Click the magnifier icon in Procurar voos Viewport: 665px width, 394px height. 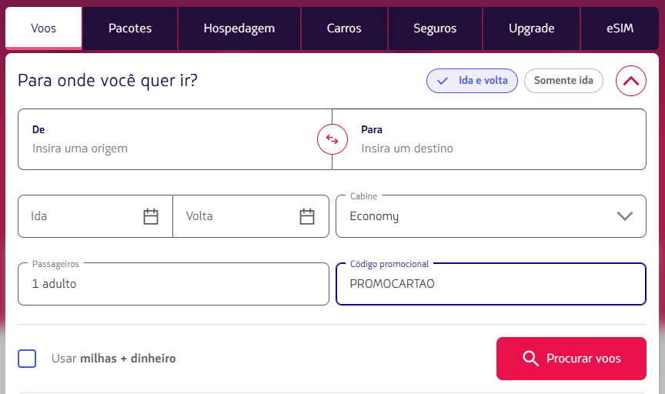(530, 359)
